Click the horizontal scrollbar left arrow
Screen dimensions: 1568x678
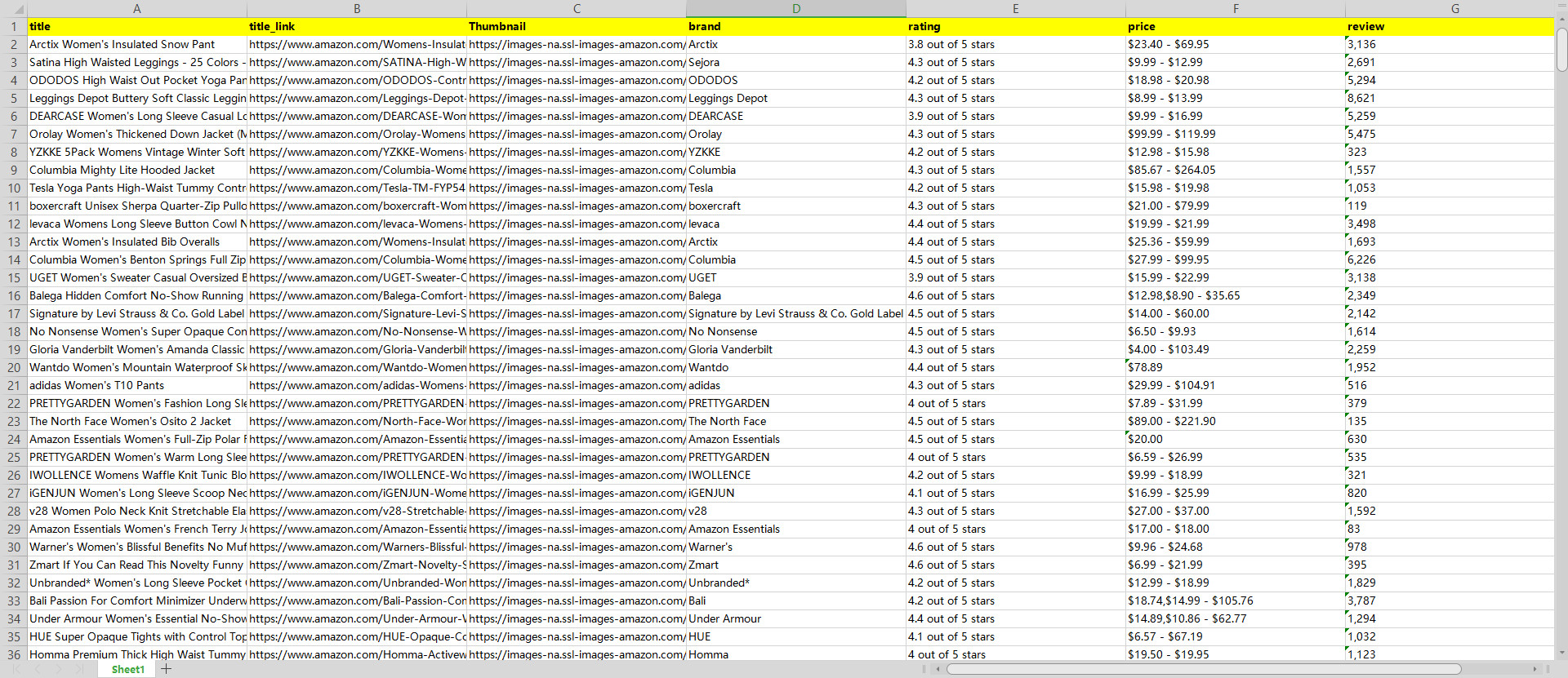[x=938, y=669]
